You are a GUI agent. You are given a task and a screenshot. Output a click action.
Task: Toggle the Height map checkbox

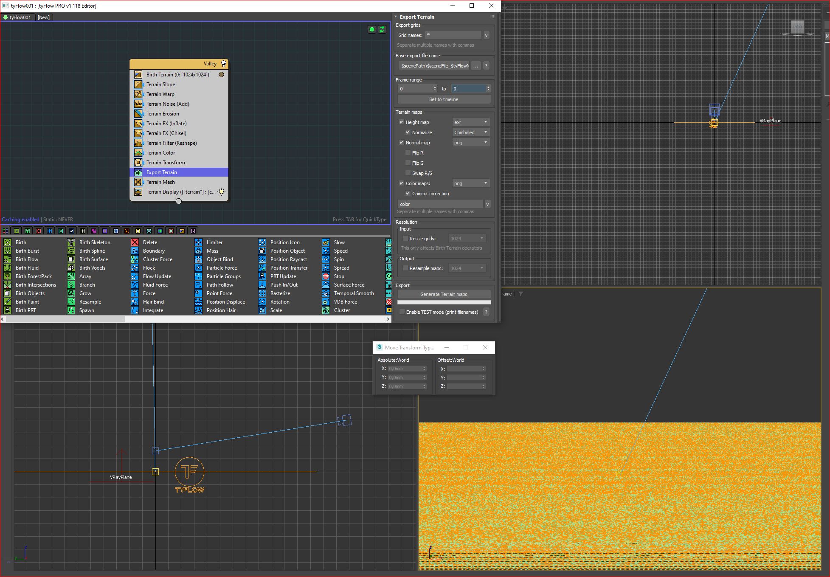[402, 122]
